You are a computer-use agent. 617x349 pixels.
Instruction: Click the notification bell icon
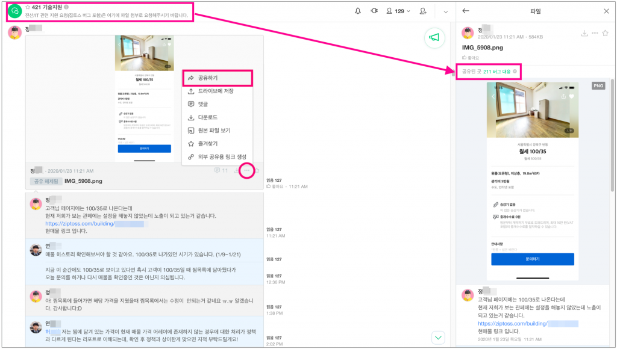(358, 11)
